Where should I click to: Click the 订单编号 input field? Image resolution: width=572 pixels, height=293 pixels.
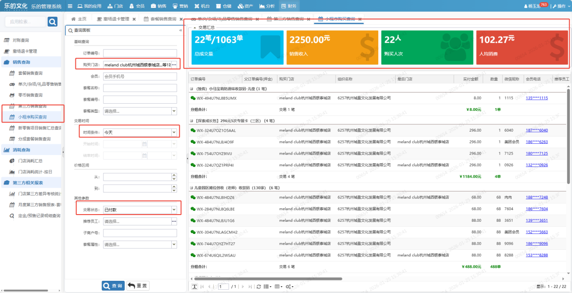140,53
